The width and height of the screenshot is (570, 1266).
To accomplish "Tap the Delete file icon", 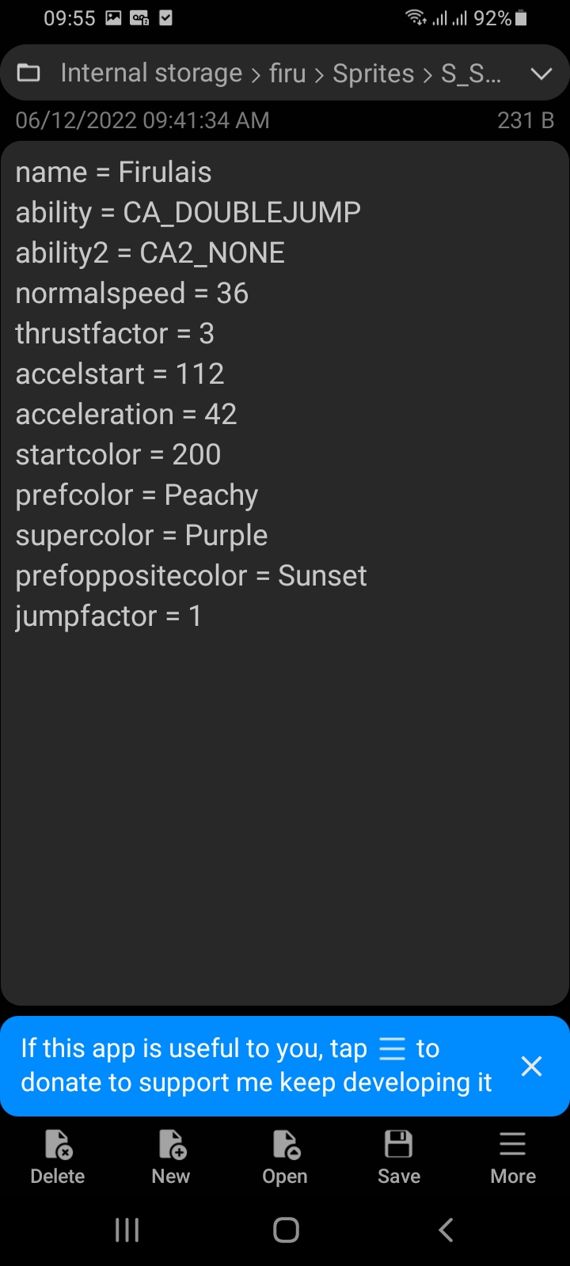I will tap(58, 1156).
